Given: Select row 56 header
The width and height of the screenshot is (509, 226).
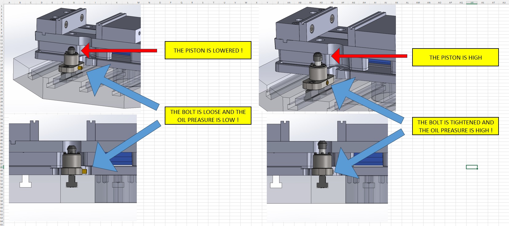Looking at the screenshot, I should coord(2,194).
